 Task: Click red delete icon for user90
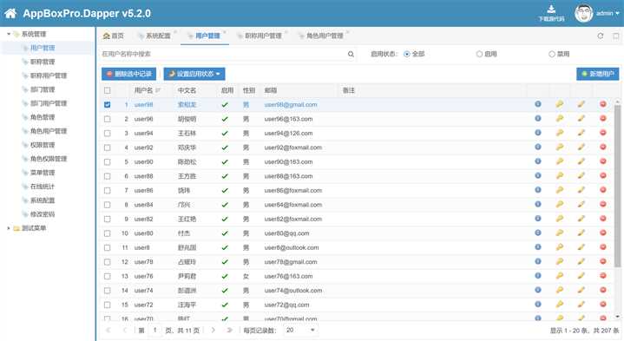(x=603, y=161)
